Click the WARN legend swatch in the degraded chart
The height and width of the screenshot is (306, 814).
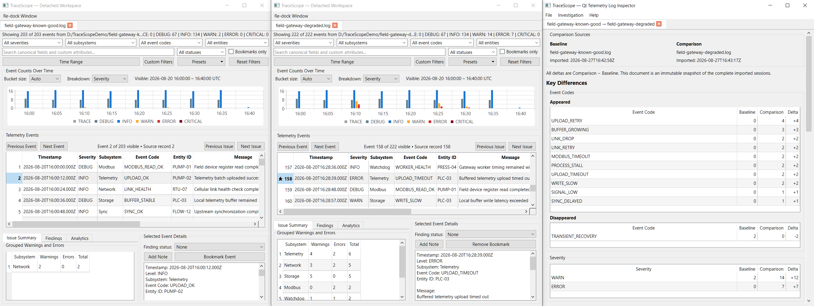(x=408, y=122)
